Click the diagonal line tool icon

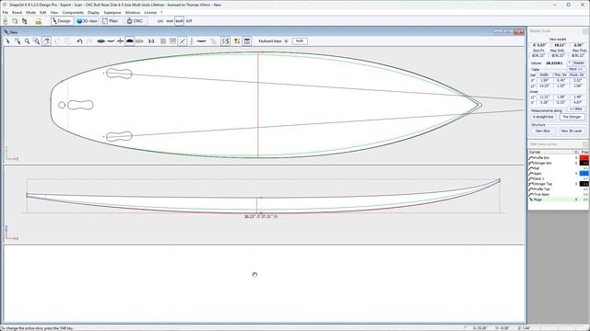[183, 40]
